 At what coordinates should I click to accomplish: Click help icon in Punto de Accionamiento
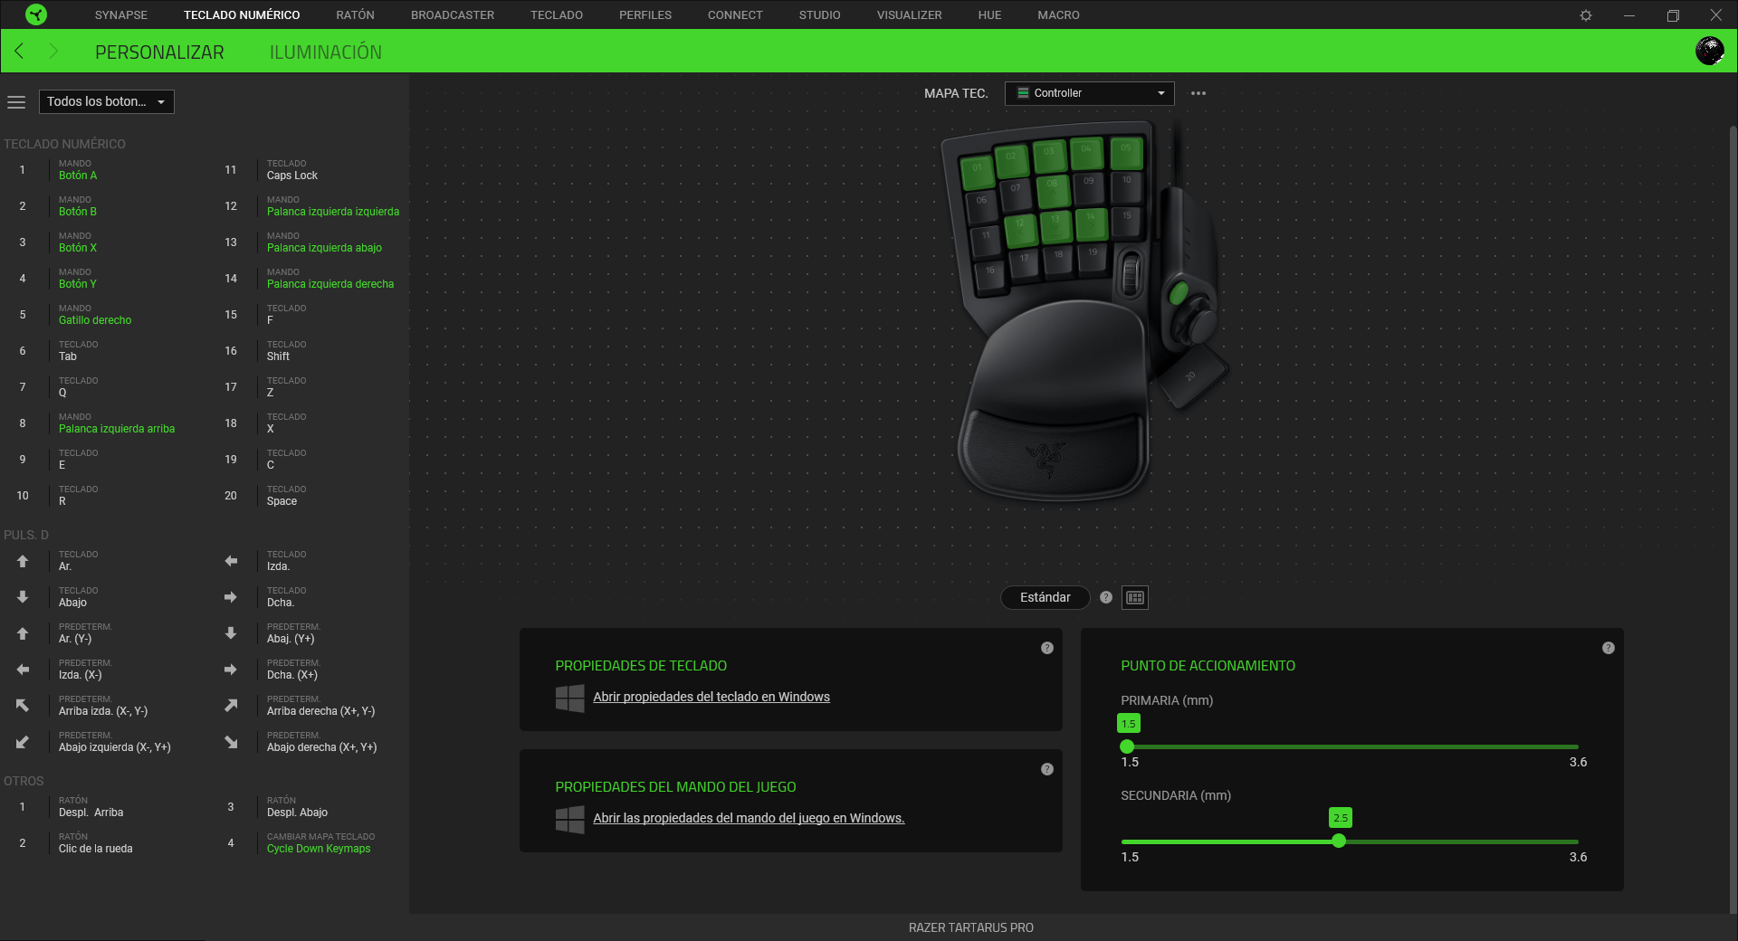[1609, 648]
